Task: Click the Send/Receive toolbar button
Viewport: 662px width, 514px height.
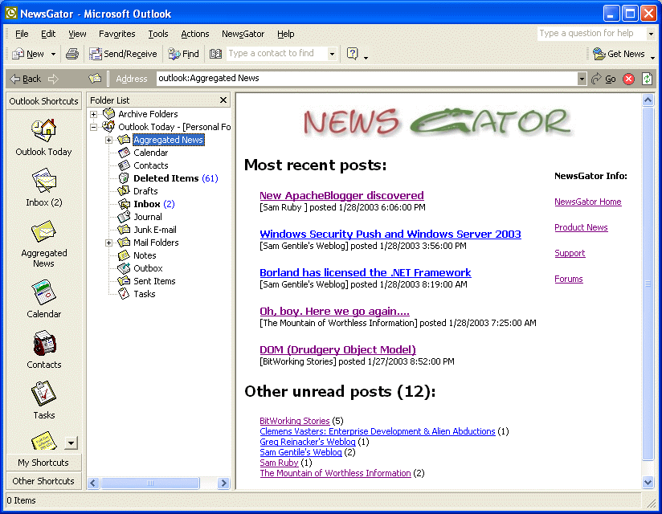Action: point(123,54)
